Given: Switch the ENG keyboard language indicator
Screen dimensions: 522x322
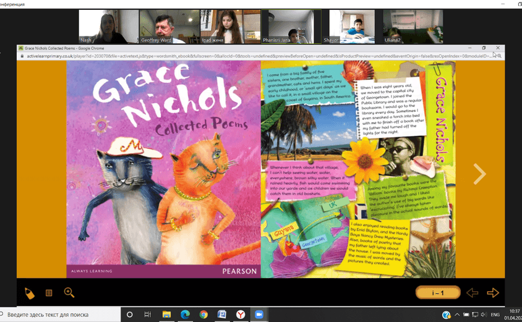Looking at the screenshot, I should tap(495, 315).
